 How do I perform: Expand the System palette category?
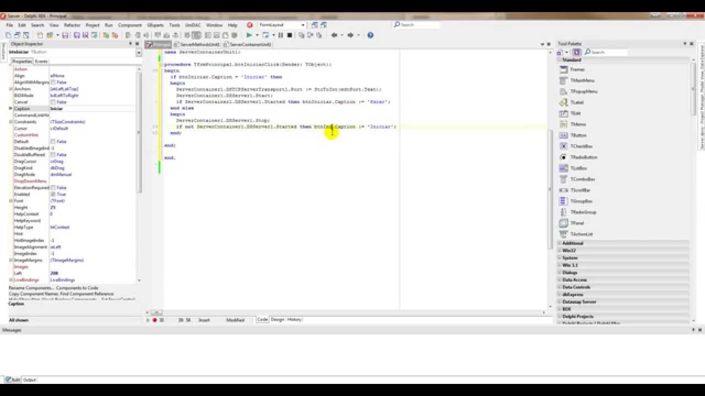coord(560,258)
